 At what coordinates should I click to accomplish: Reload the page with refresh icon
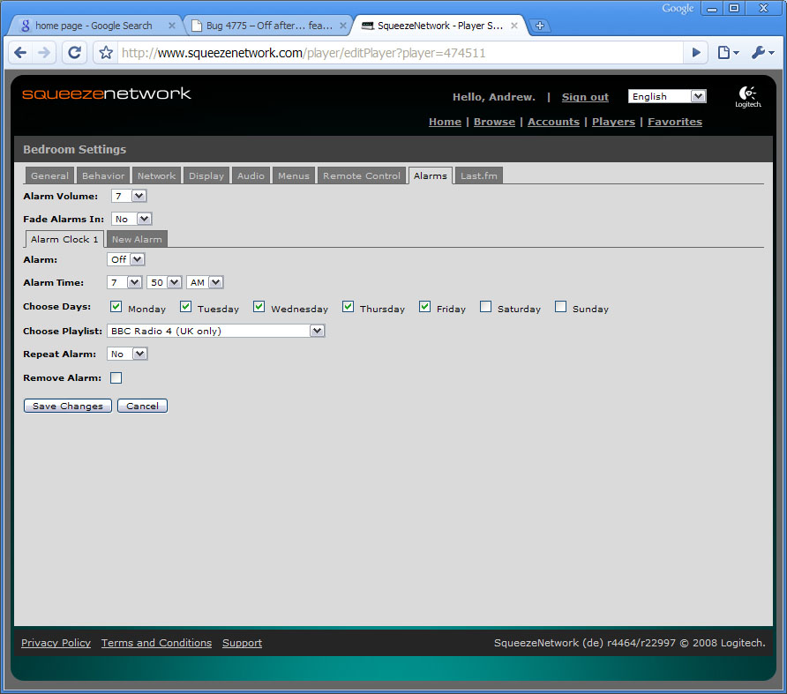[75, 53]
